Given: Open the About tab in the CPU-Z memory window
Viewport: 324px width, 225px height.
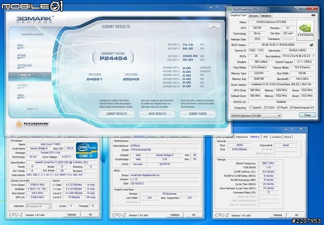Looking at the screenshot, I should click(288, 137).
